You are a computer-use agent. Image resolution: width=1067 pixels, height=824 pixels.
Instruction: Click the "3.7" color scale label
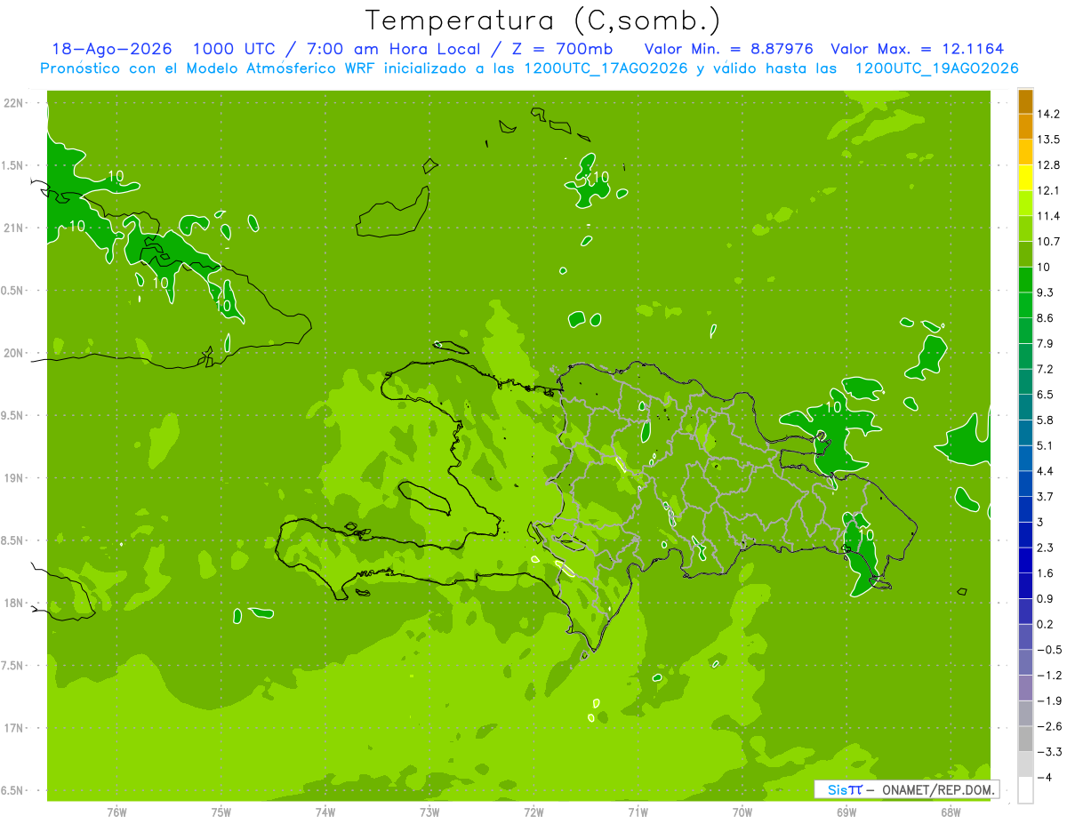tap(1046, 497)
